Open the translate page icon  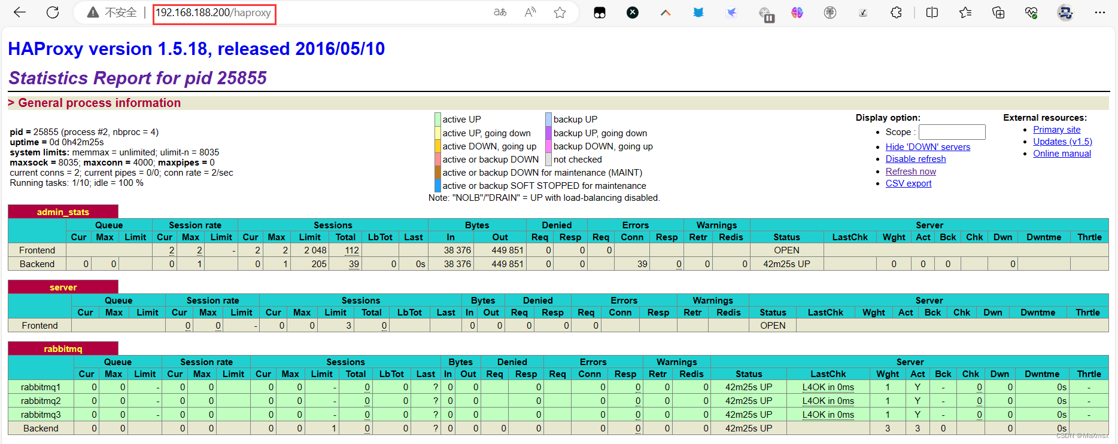tap(500, 13)
